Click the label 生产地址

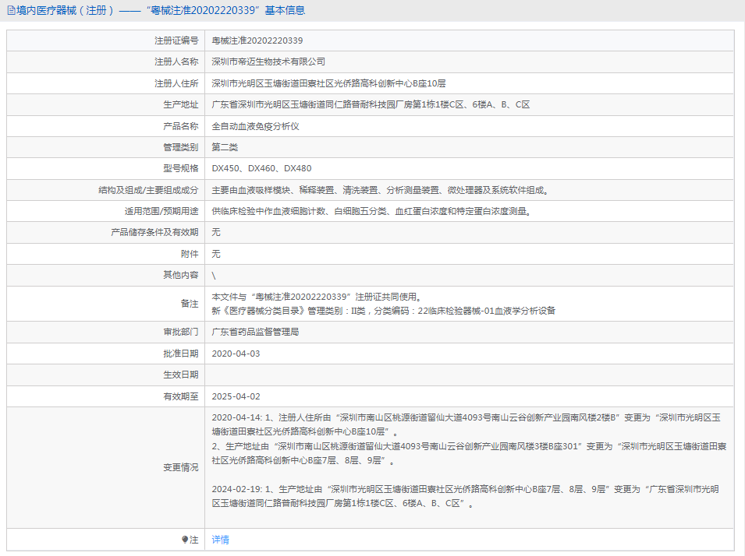(x=180, y=105)
